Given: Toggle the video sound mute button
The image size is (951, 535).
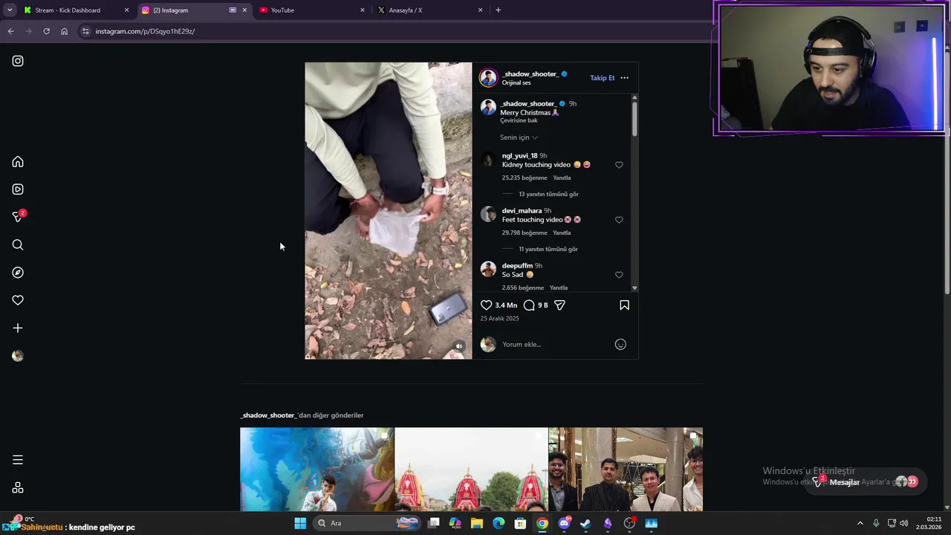Looking at the screenshot, I should point(459,346).
